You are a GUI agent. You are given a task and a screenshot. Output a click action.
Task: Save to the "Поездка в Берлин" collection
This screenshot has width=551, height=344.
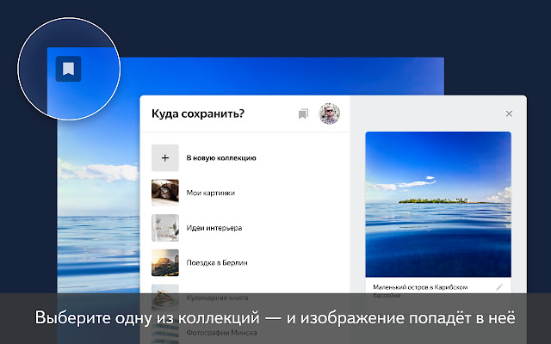click(217, 262)
